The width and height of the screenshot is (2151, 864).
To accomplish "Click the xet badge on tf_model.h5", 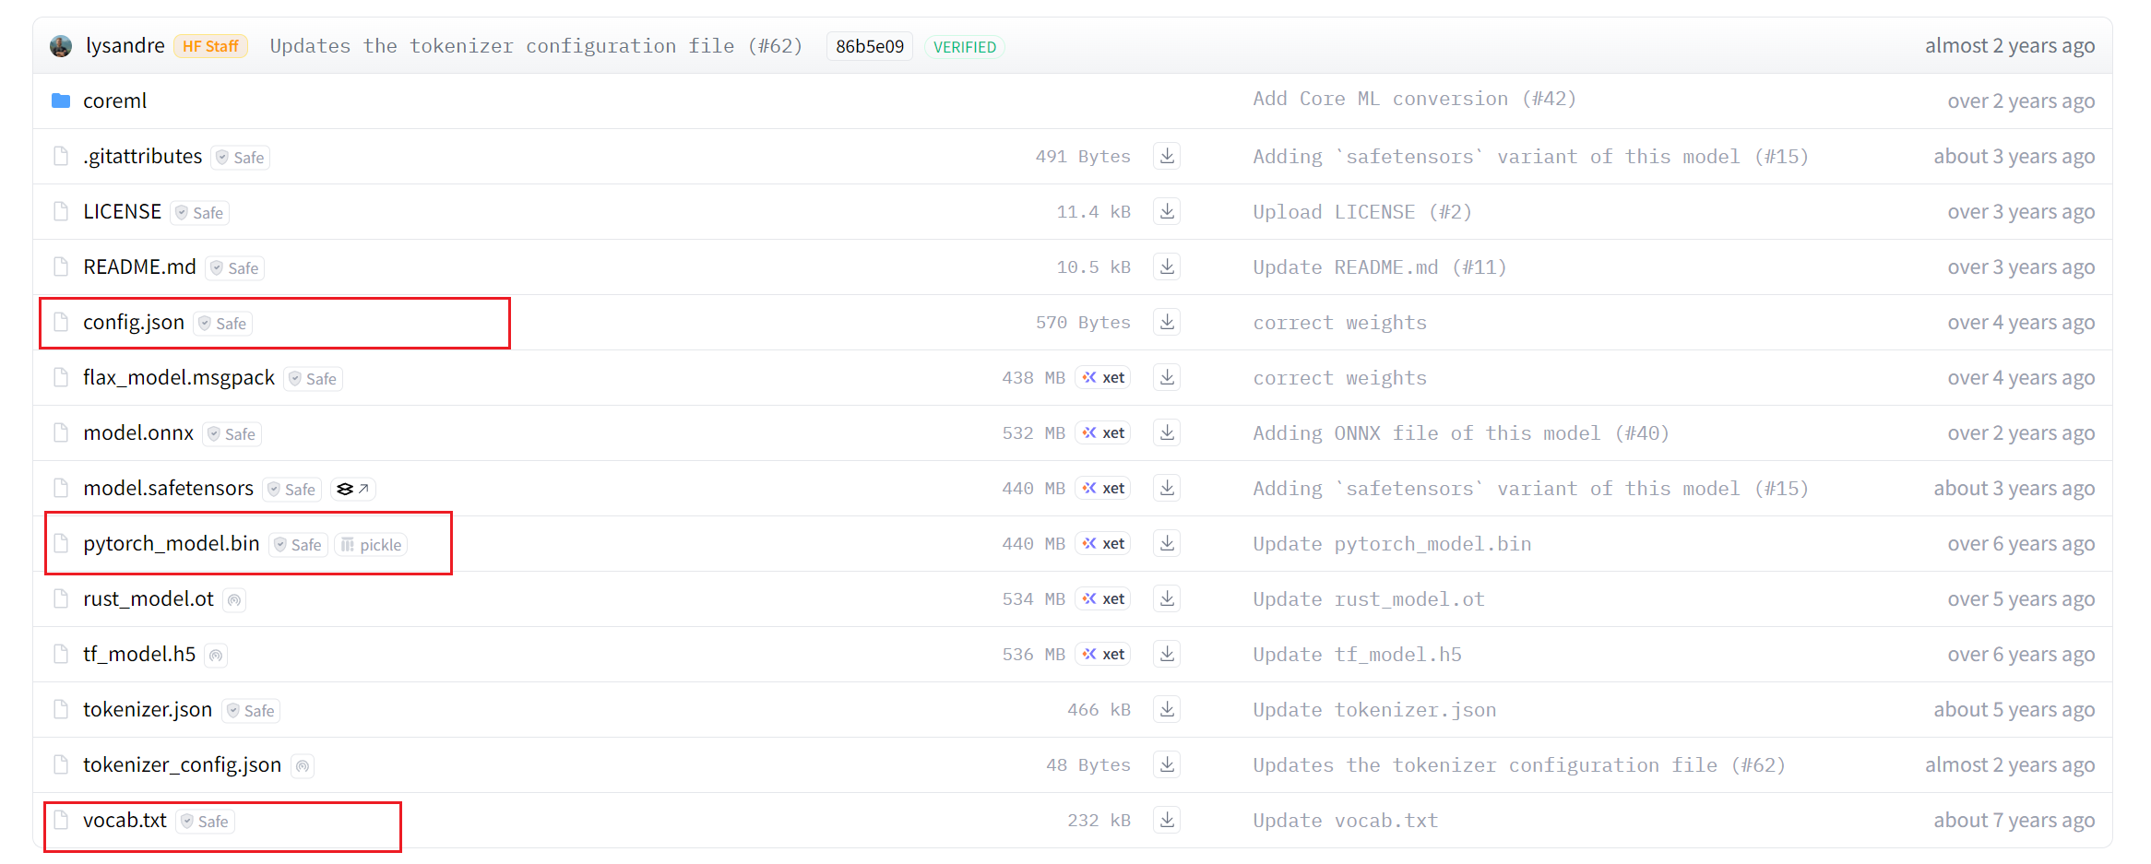I will [1102, 654].
